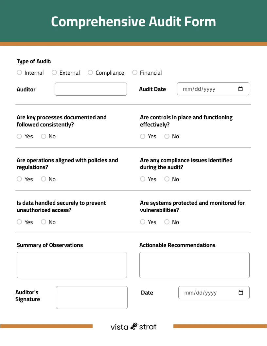Click the Auditor's Signature box
Image resolution: width=267 pixels, height=346 pixels.
(92, 297)
